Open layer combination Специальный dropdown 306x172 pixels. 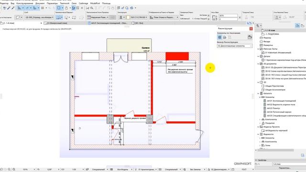click(x=98, y=170)
